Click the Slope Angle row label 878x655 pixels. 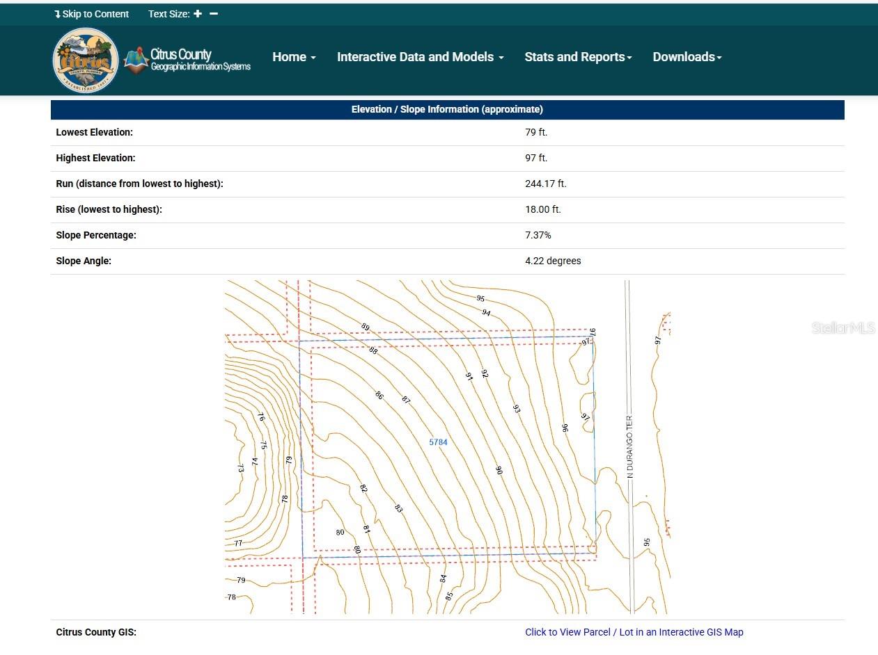click(x=84, y=261)
